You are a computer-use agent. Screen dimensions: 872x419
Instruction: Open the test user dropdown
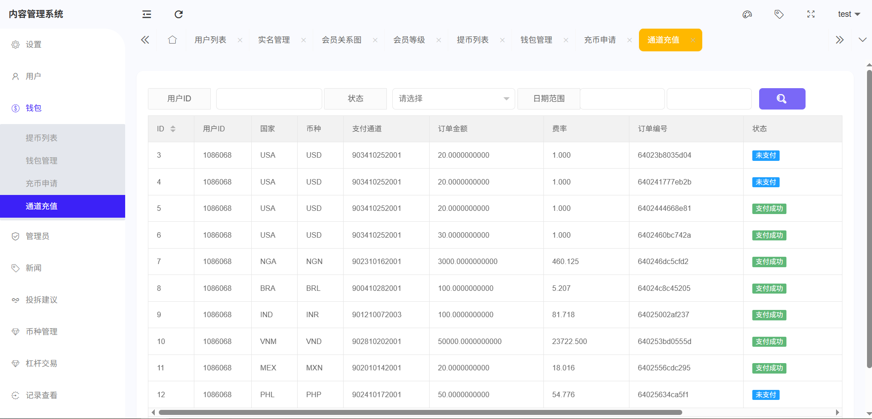(849, 15)
